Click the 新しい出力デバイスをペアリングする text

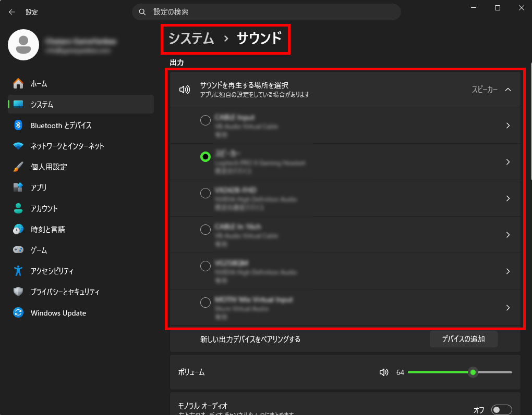[250, 339]
